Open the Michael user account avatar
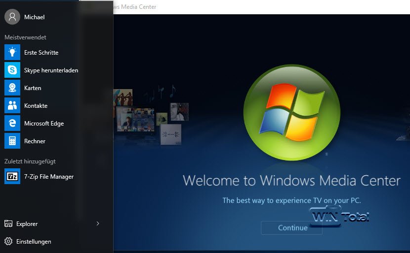410x253 pixels. click(12, 17)
